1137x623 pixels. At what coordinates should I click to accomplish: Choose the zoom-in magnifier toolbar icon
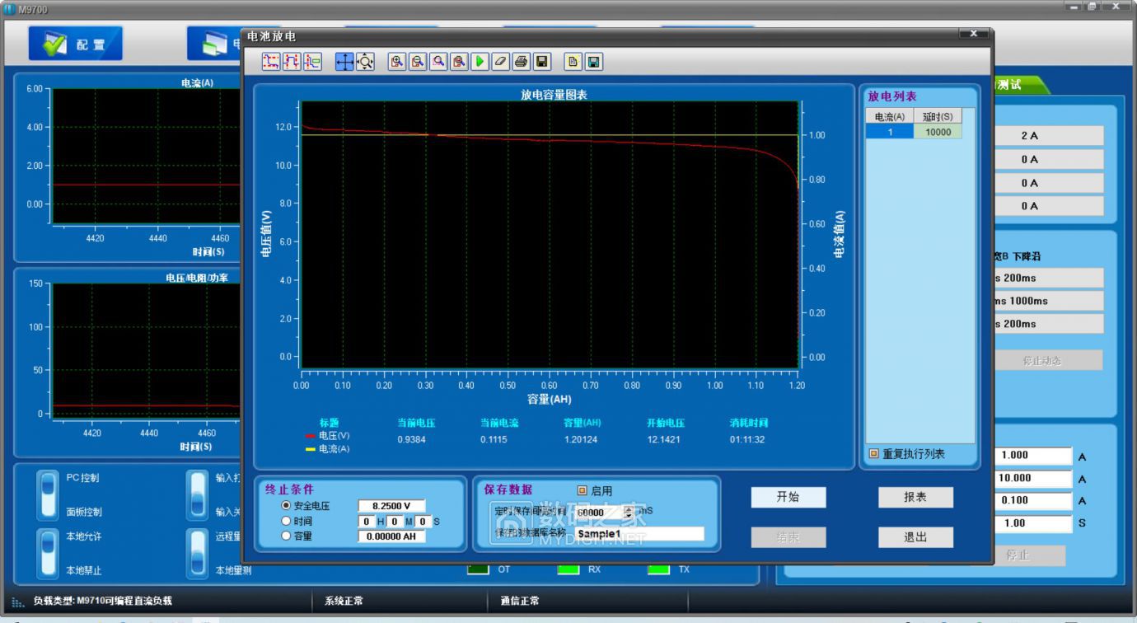click(x=397, y=62)
